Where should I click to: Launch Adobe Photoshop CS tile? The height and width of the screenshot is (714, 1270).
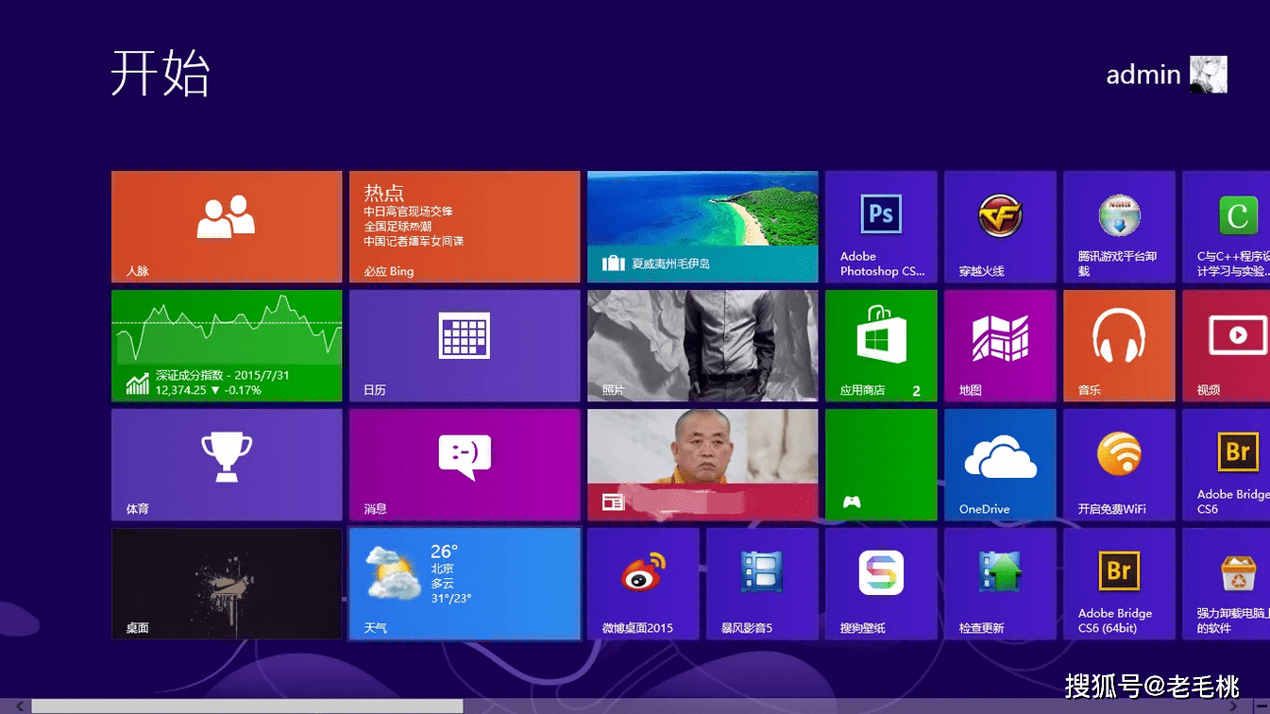tap(881, 227)
